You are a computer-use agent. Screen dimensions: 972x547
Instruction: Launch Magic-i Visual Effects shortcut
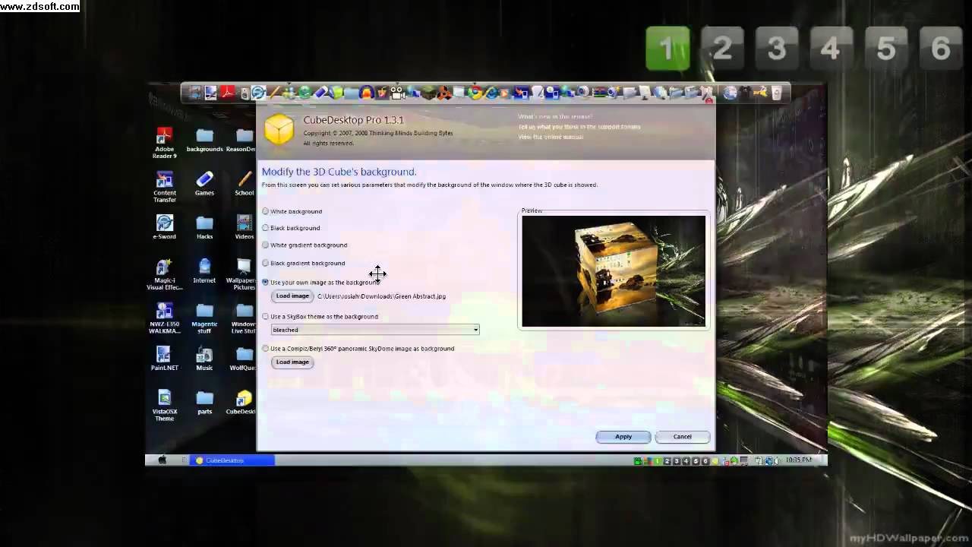164,274
